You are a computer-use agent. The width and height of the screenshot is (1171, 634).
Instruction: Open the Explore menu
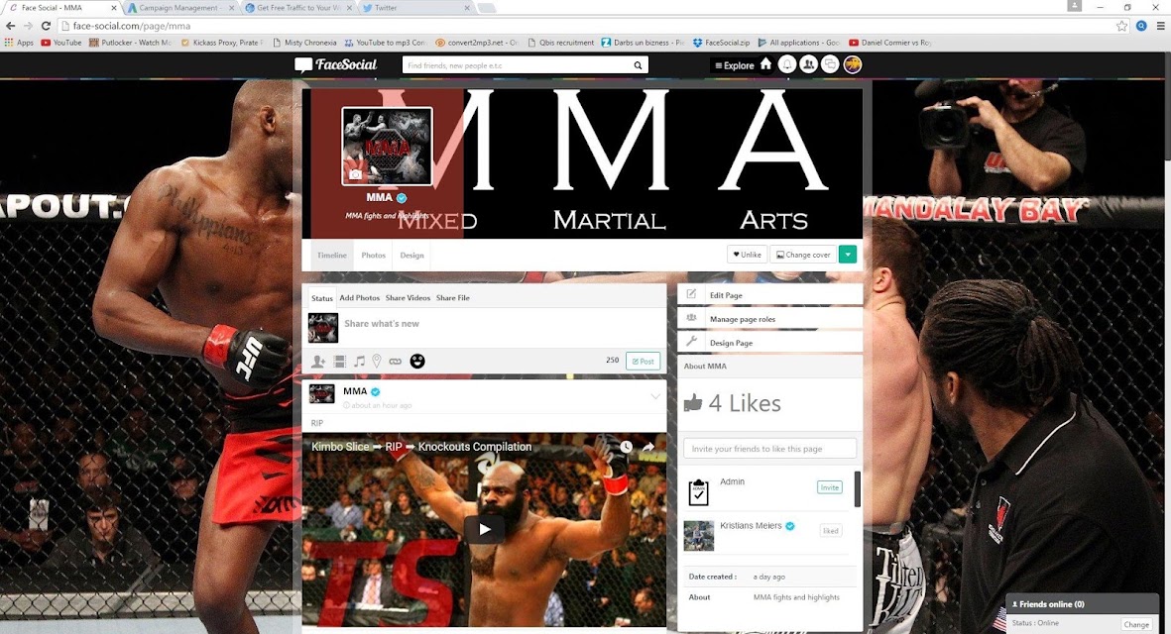734,65
